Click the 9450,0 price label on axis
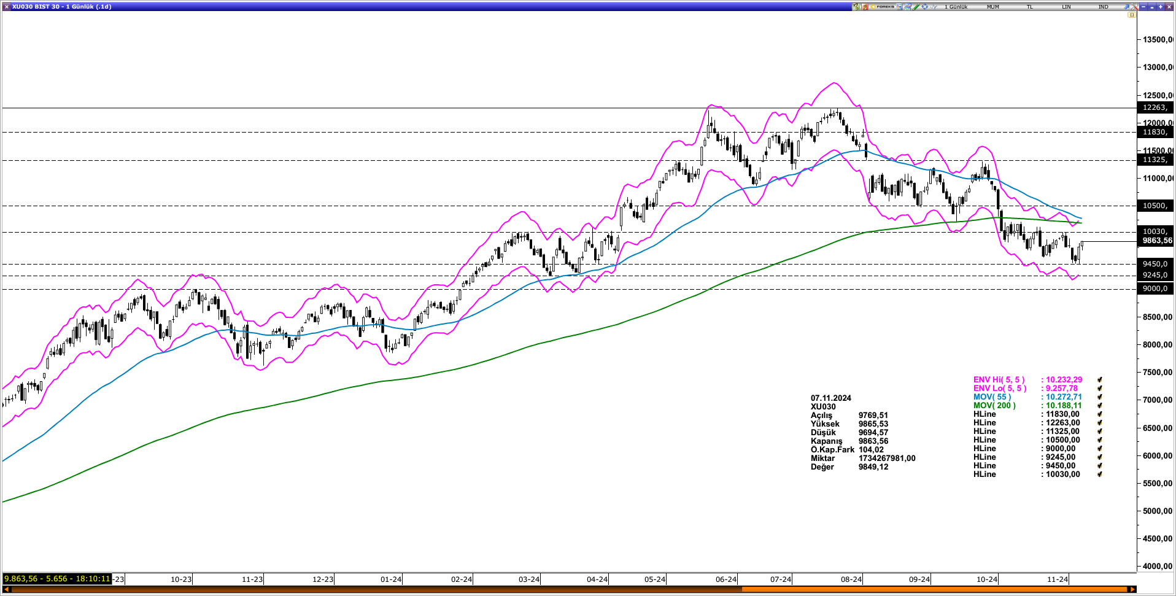The image size is (1176, 596). [x=1155, y=264]
